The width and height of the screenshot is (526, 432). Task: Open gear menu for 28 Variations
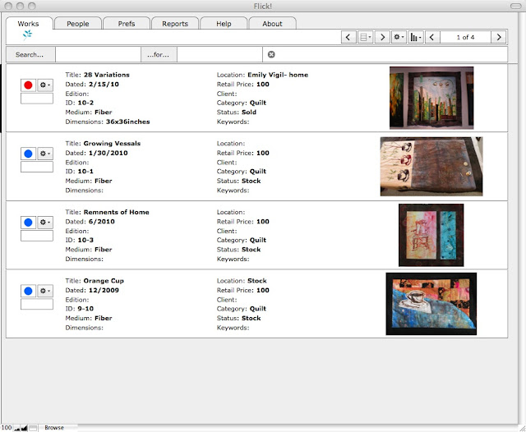pos(45,85)
